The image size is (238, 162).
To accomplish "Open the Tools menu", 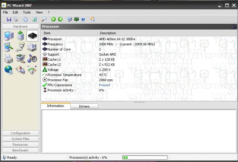I will tap(27, 12).
